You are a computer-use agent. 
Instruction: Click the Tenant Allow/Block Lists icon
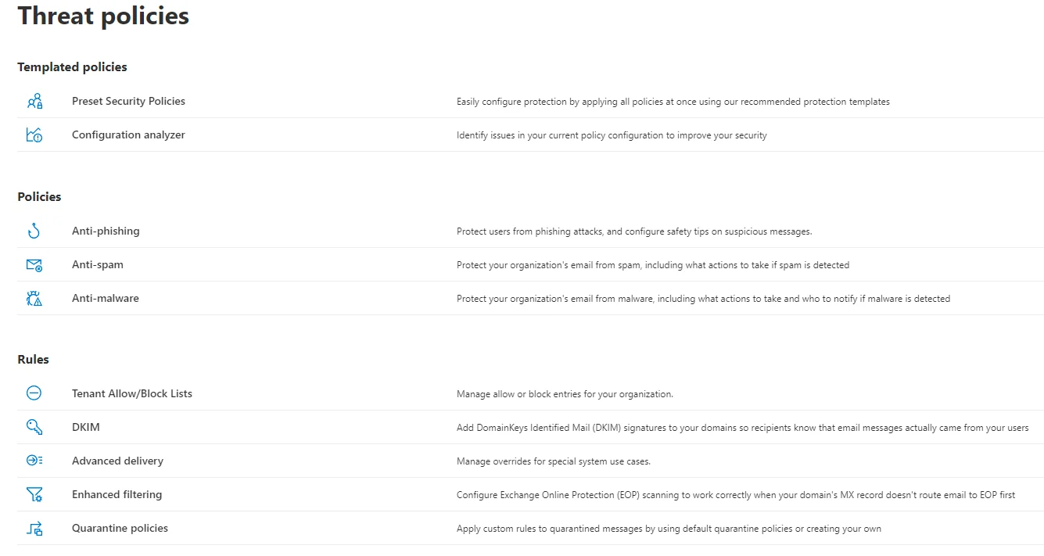pos(34,393)
